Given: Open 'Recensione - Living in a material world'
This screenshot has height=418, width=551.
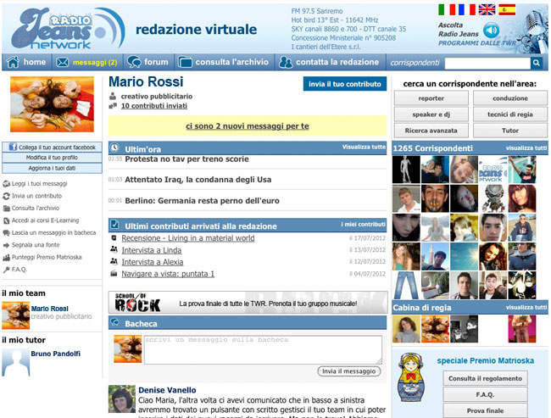Looking at the screenshot, I should pyautogui.click(x=187, y=238).
